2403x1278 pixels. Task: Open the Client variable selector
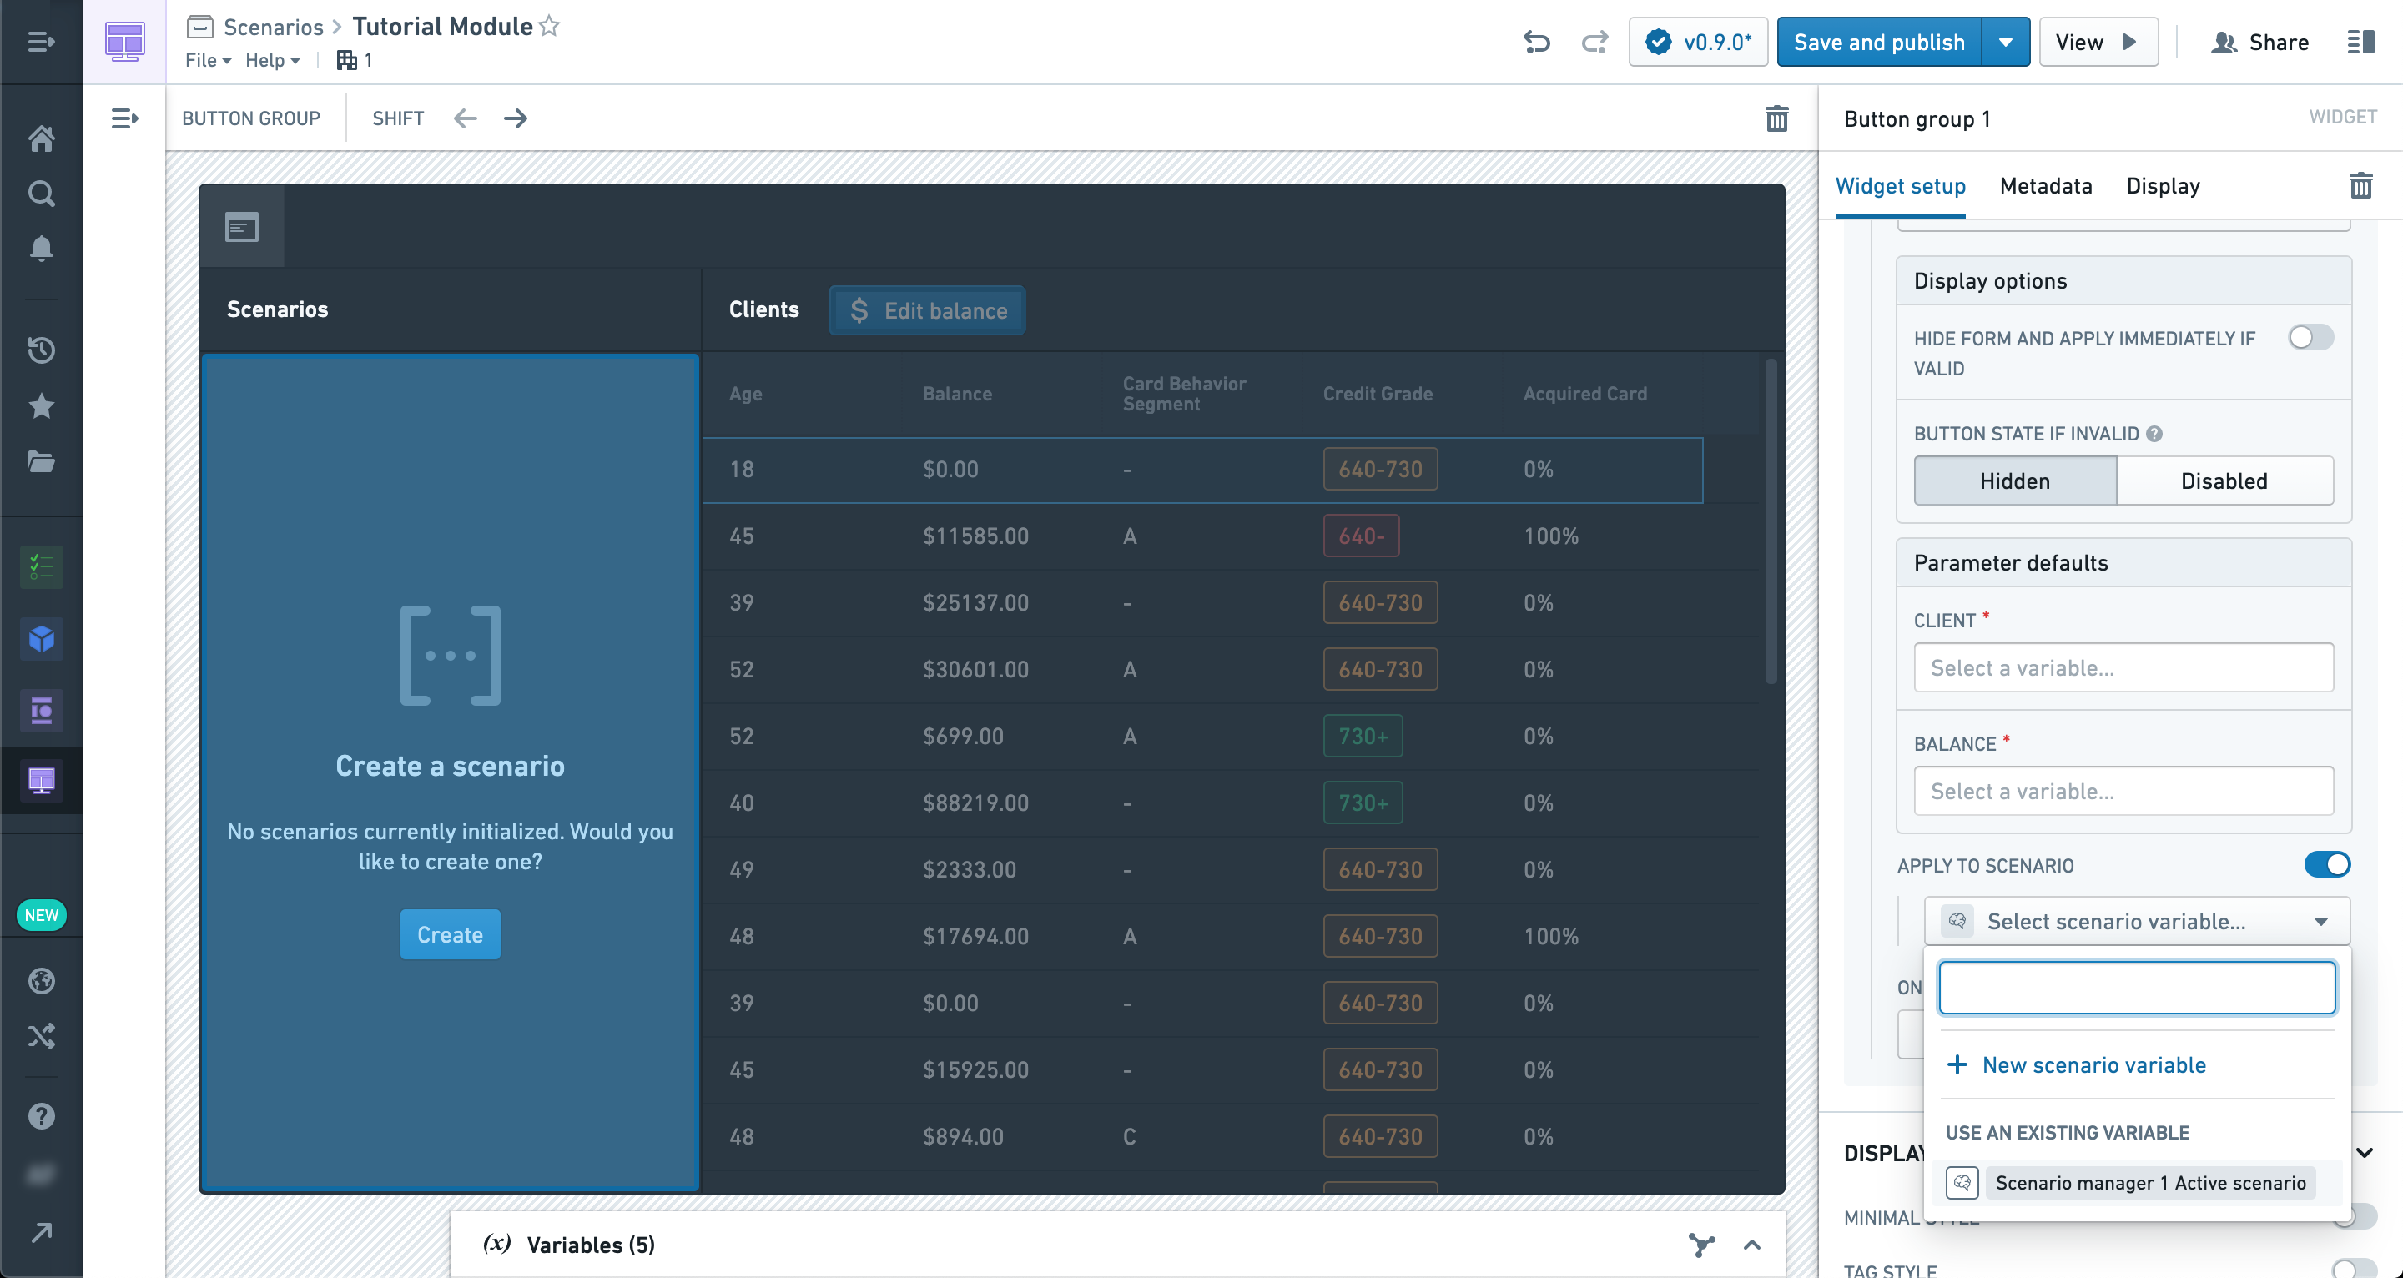(2123, 667)
